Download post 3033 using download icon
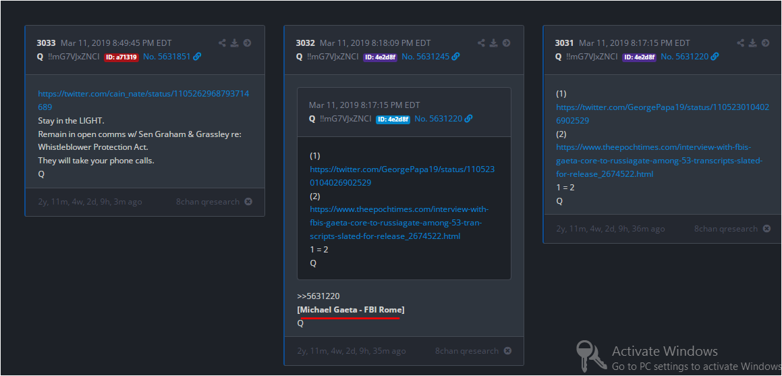This screenshot has height=376, width=782. coord(234,43)
